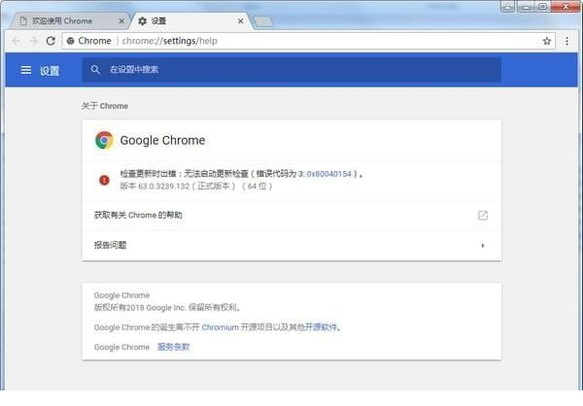This screenshot has height=406, width=583.
Task: Click the site info icon in address bar
Action: (x=70, y=41)
